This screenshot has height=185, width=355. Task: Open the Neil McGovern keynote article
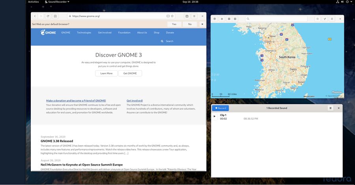[82, 164]
